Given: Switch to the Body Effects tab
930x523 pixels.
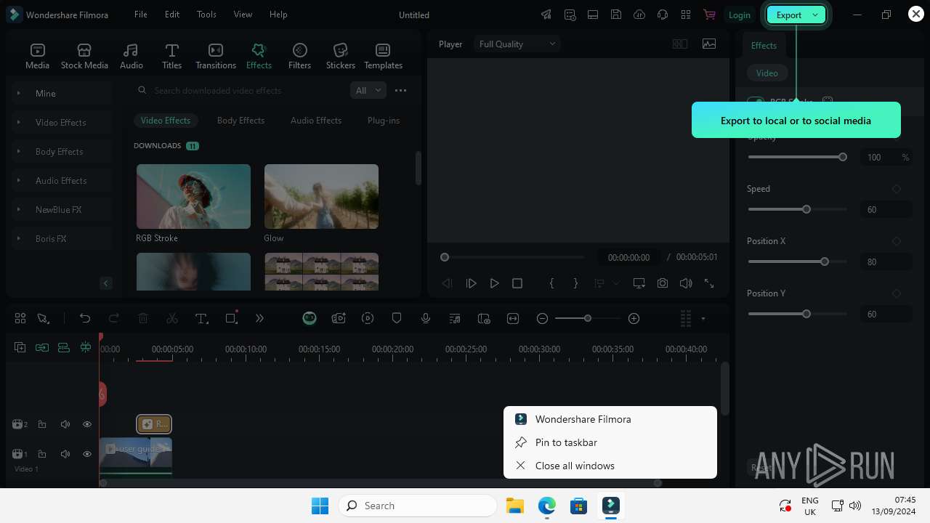Looking at the screenshot, I should [x=240, y=121].
